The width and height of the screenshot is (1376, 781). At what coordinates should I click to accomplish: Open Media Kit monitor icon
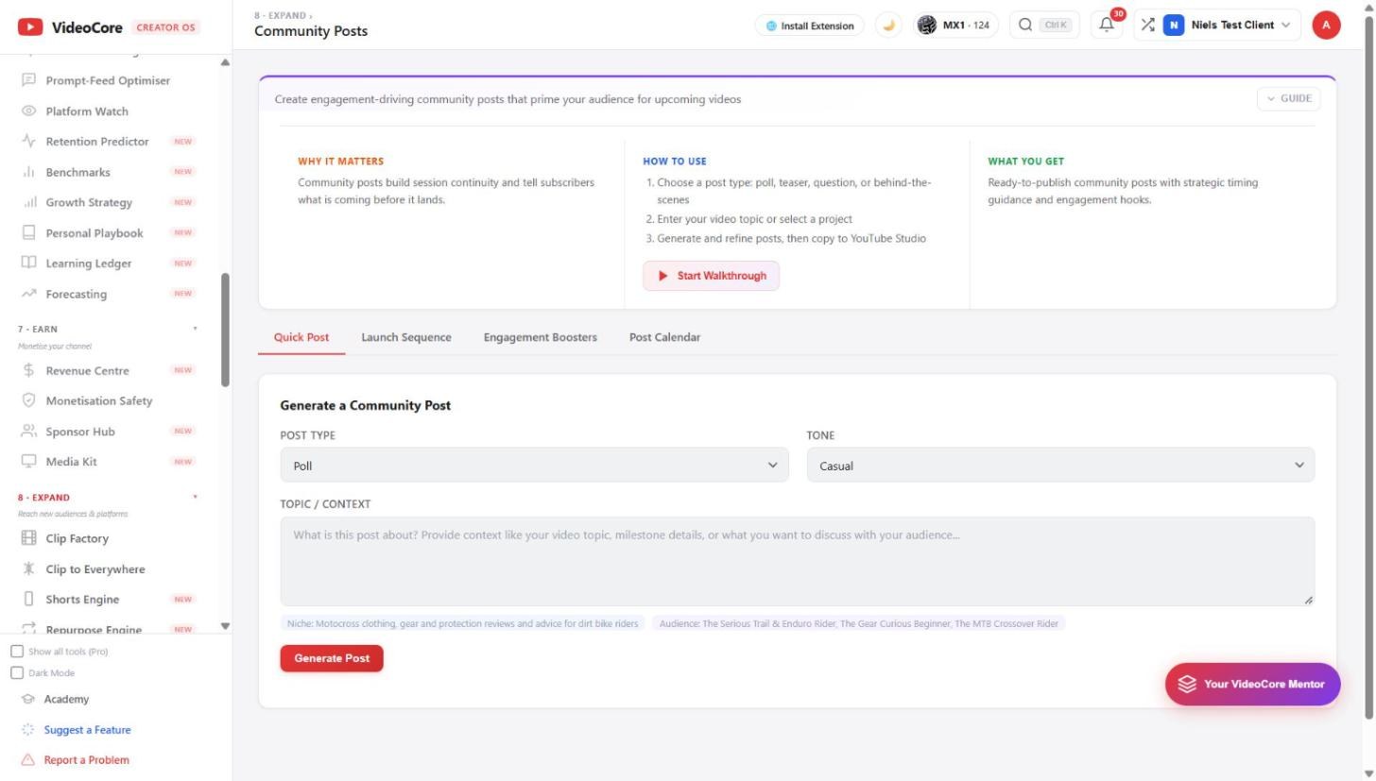point(28,461)
